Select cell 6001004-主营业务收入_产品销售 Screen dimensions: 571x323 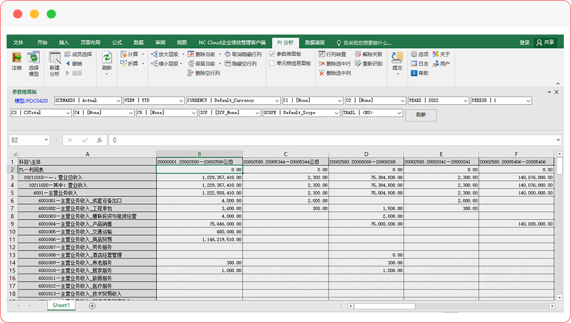87,224
